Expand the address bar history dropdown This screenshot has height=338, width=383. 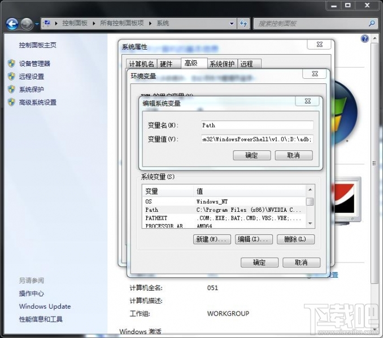[232, 23]
